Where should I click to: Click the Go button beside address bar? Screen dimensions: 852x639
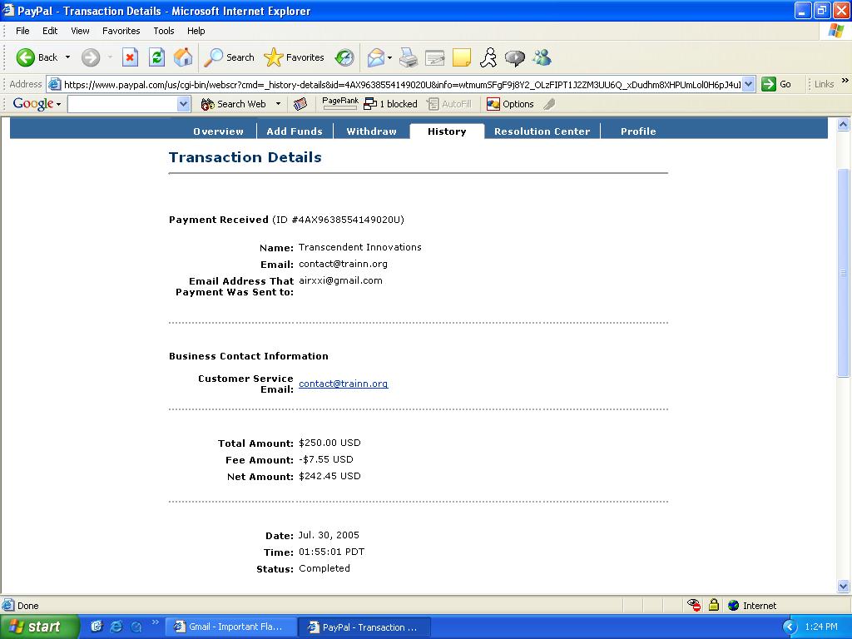tap(776, 84)
